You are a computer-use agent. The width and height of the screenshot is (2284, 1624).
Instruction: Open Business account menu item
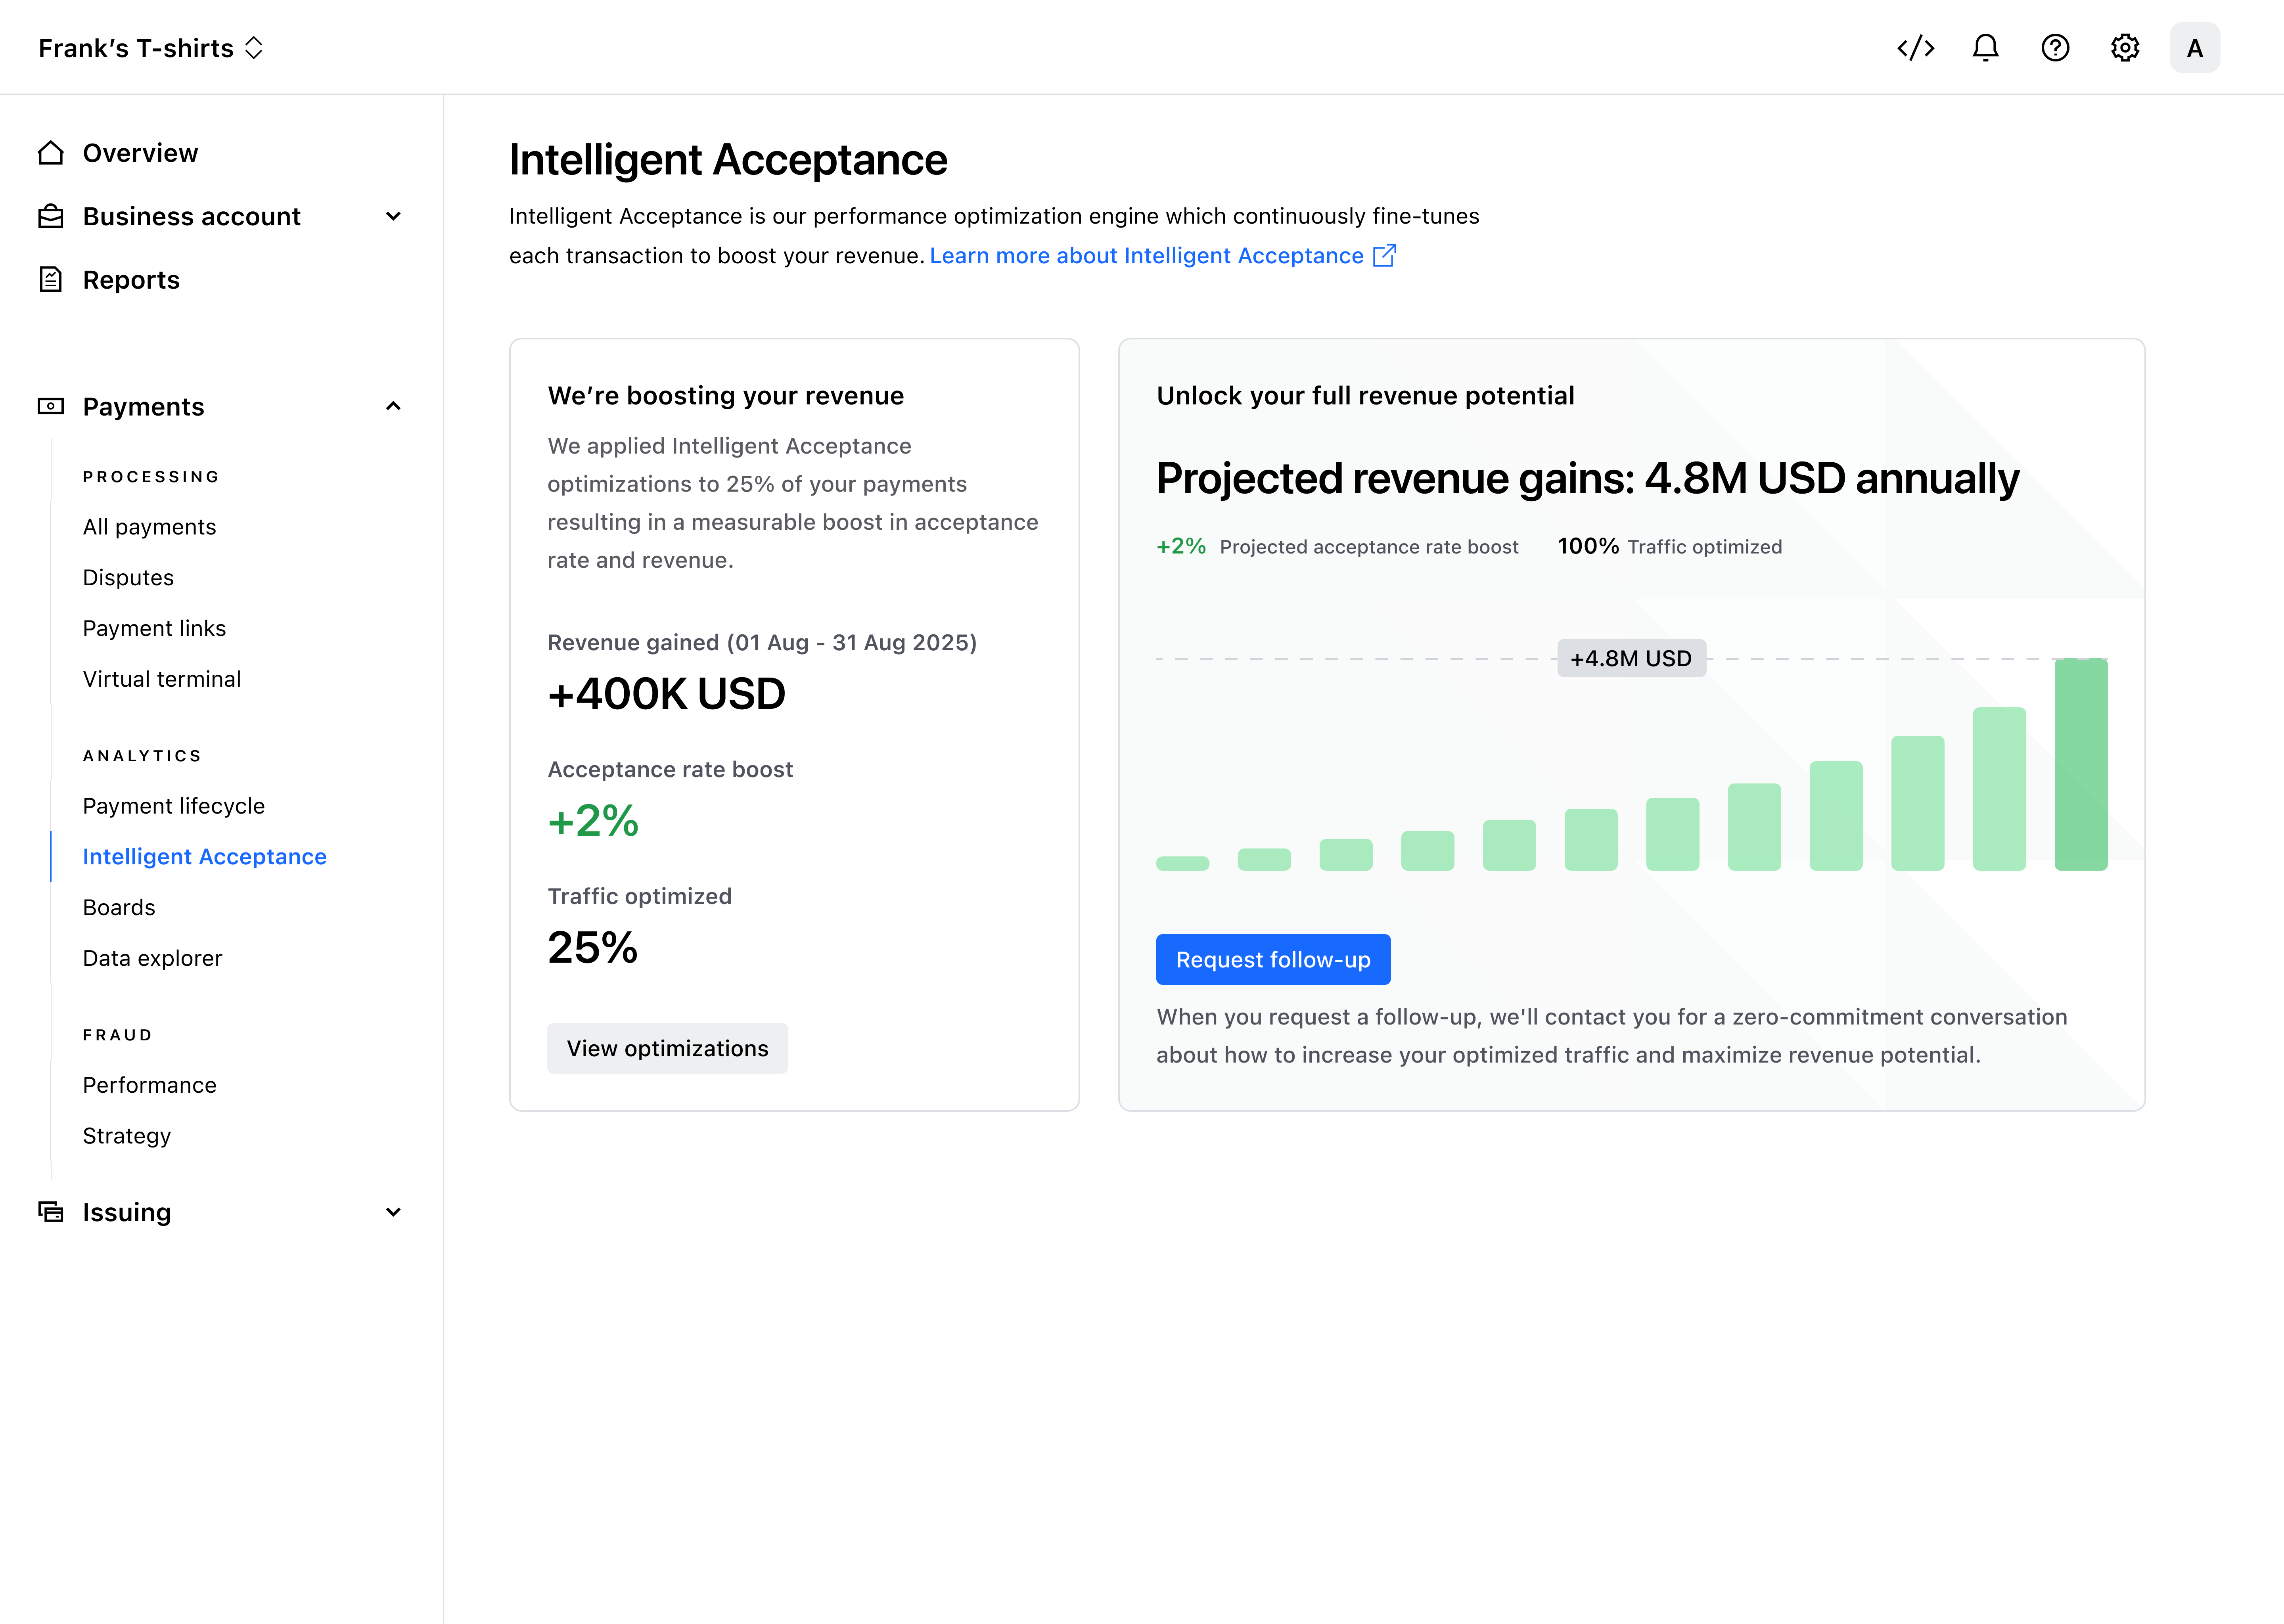[191, 216]
